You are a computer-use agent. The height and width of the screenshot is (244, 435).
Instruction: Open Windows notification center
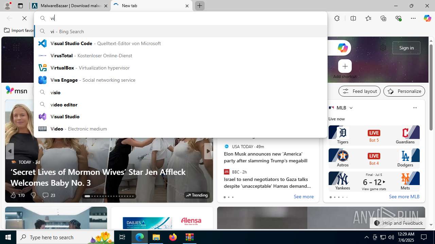(424, 237)
